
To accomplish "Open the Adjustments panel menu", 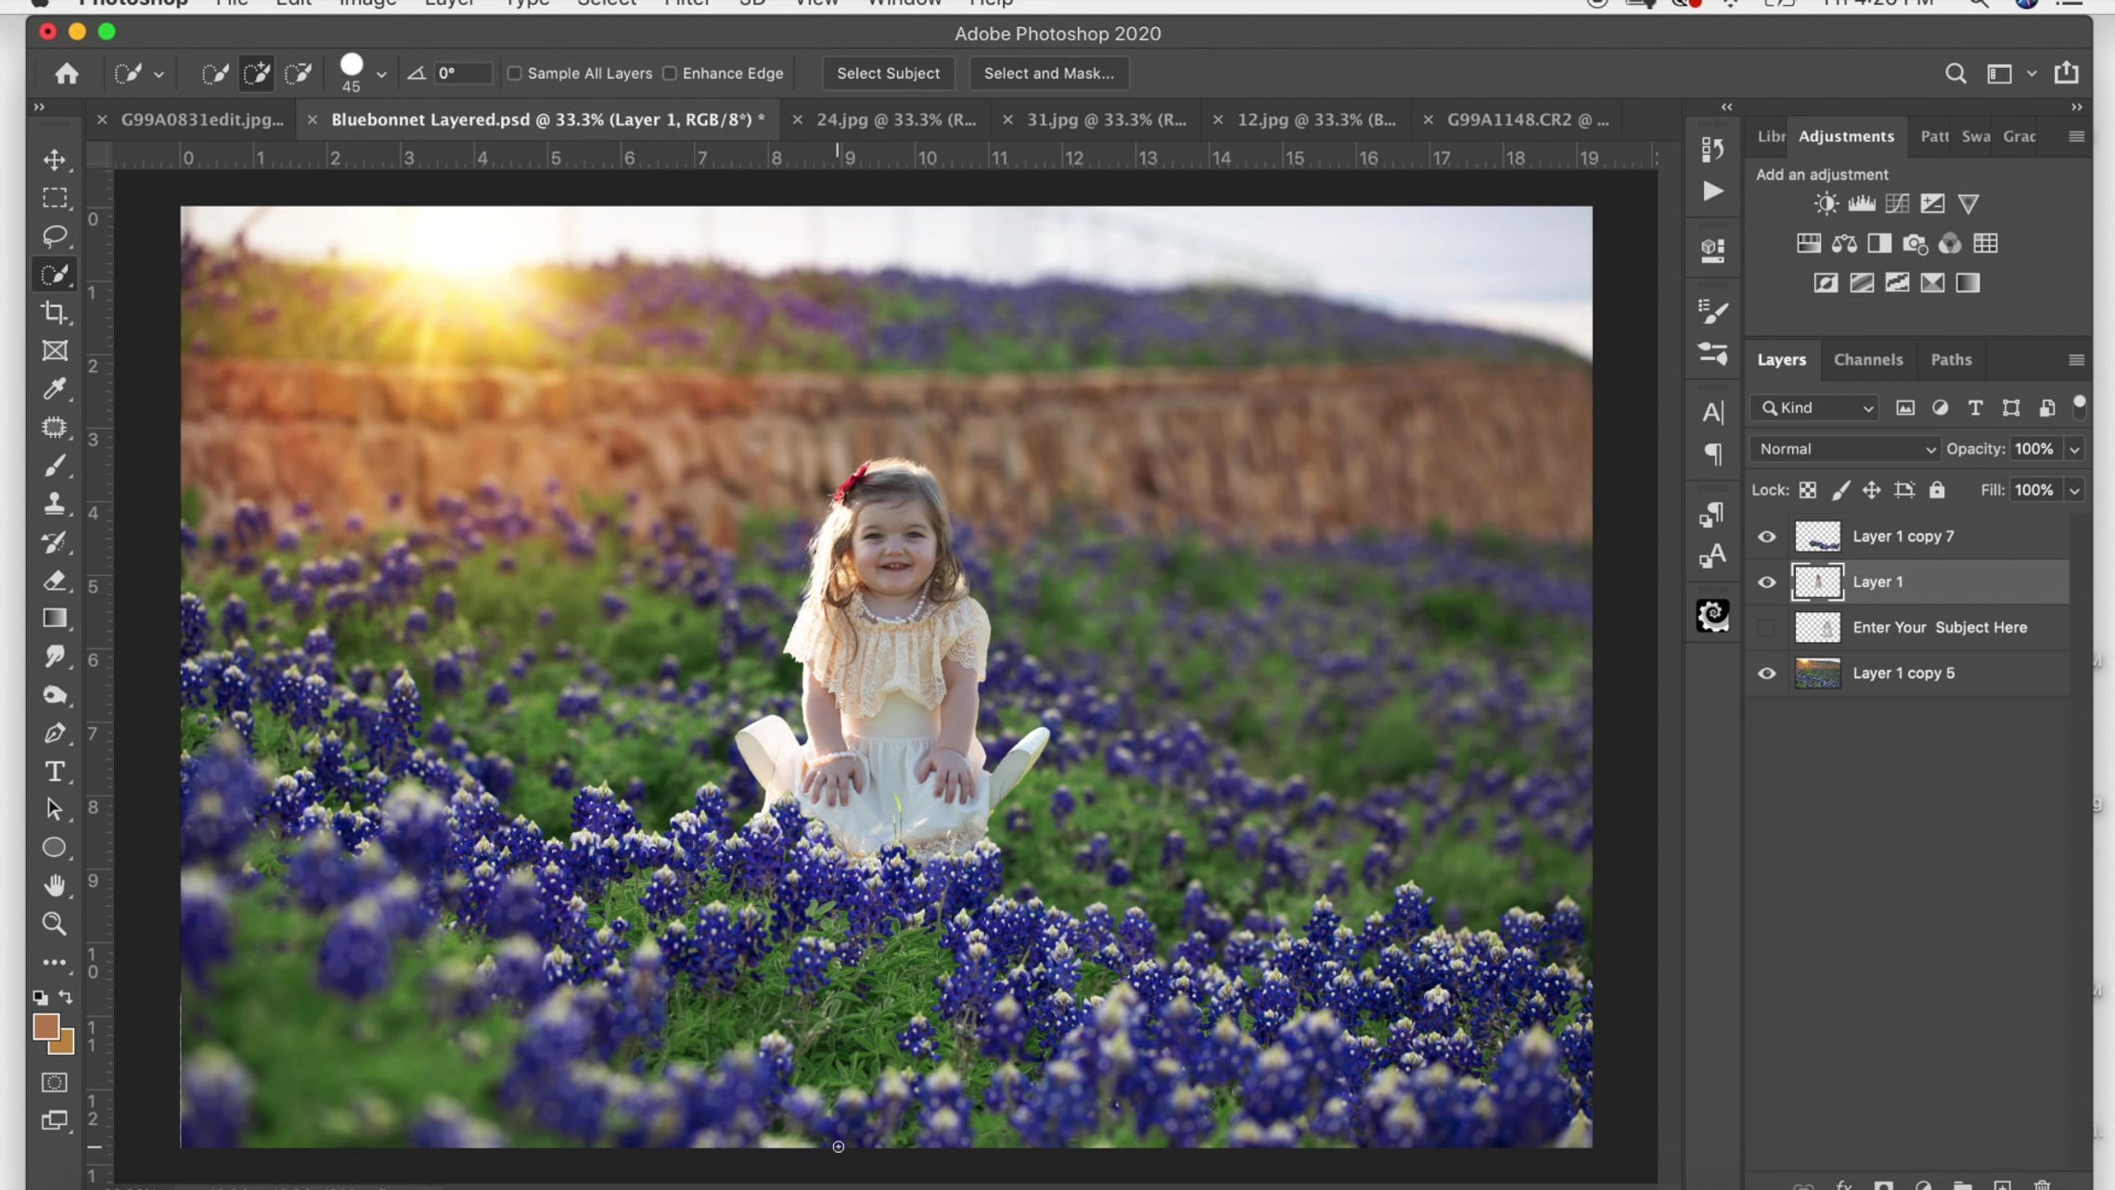I will (x=2076, y=136).
